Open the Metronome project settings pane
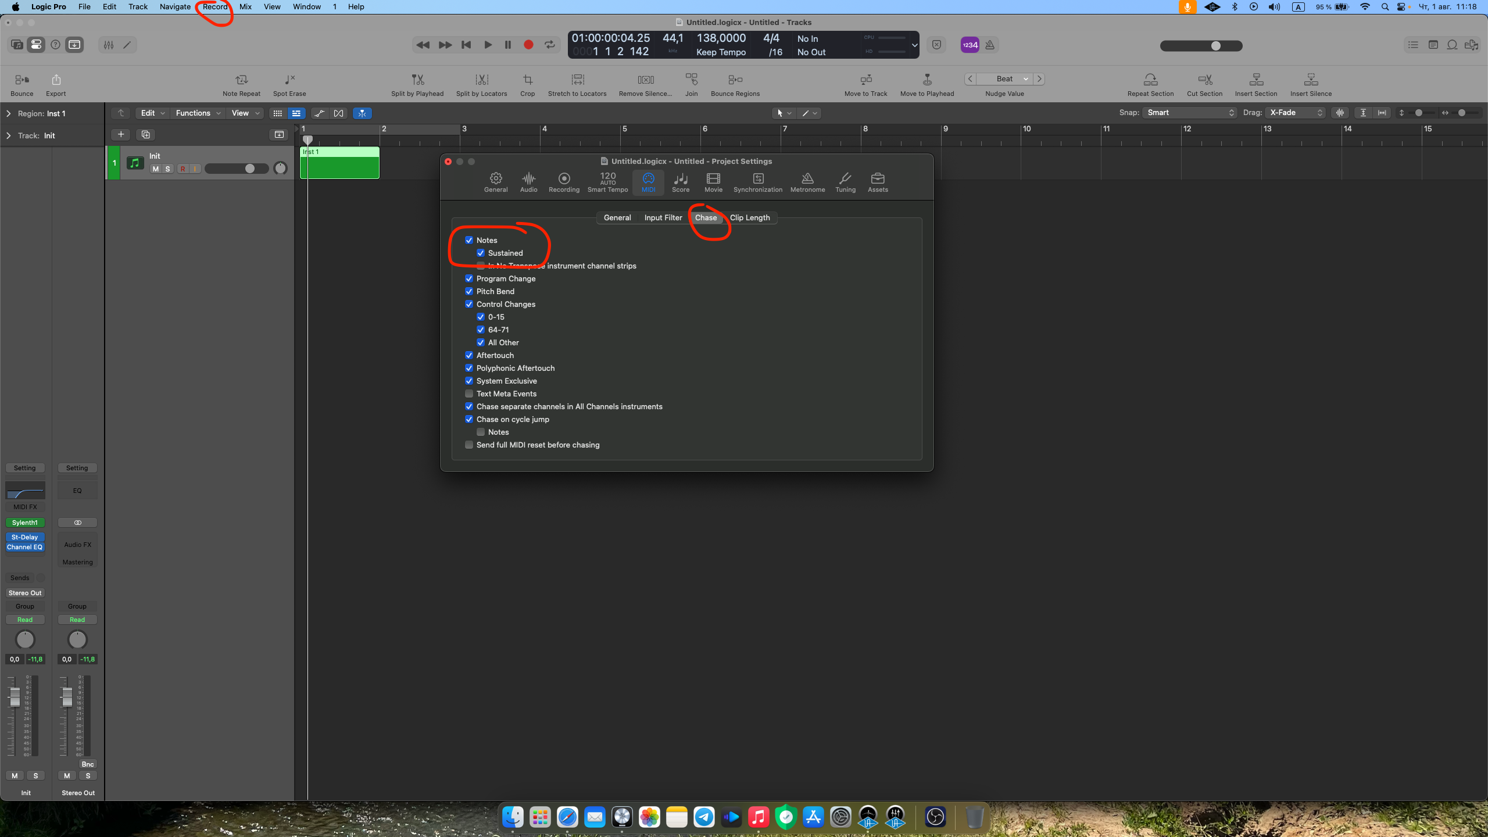The image size is (1488, 837). (x=807, y=182)
